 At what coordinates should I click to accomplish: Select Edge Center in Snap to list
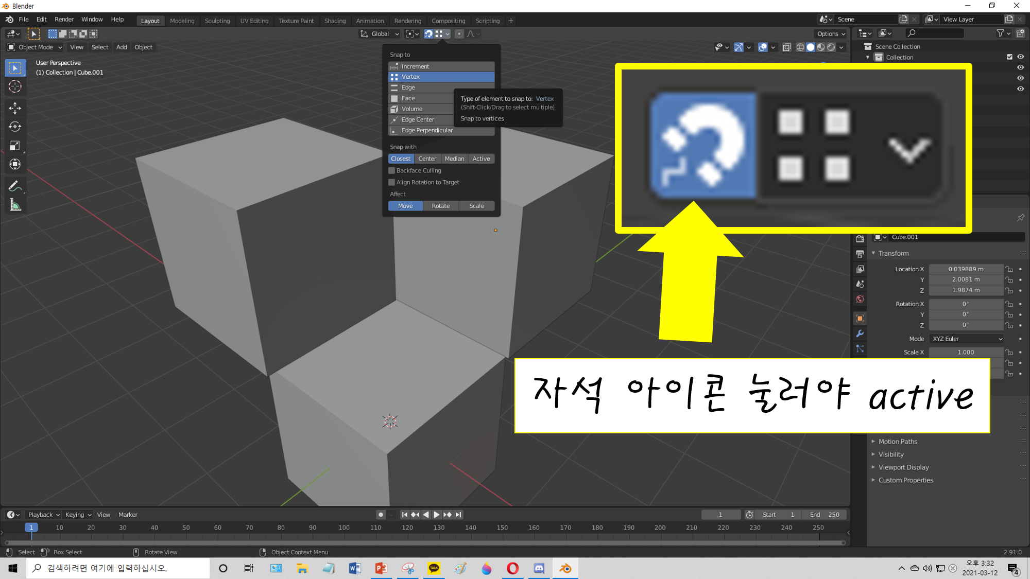pos(418,119)
